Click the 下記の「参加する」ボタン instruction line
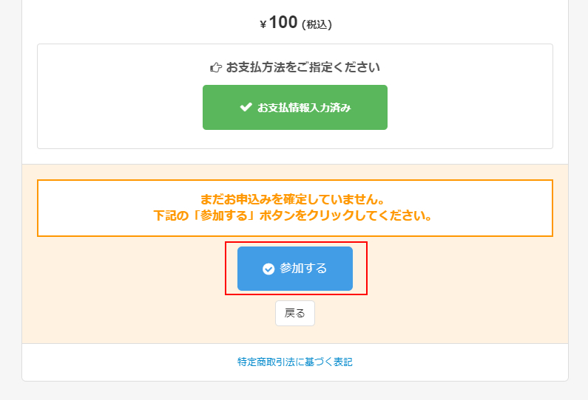The height and width of the screenshot is (400, 588). point(293,217)
